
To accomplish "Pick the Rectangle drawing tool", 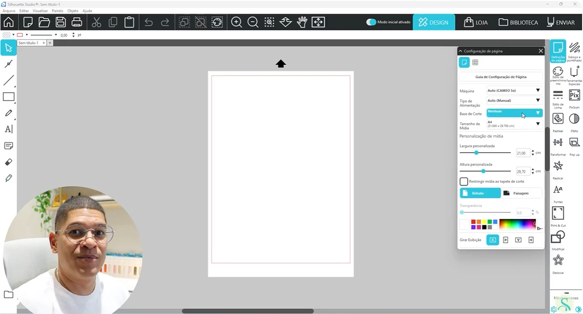I will (x=8, y=97).
